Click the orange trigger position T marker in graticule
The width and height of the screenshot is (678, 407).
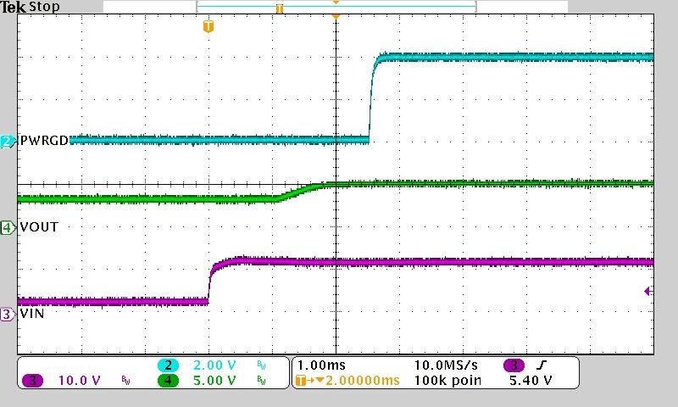tap(208, 27)
